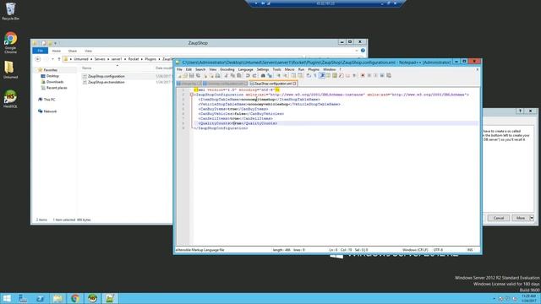Open Notepad++ Language menu
Screen dimensions: 541x304
[245, 69]
